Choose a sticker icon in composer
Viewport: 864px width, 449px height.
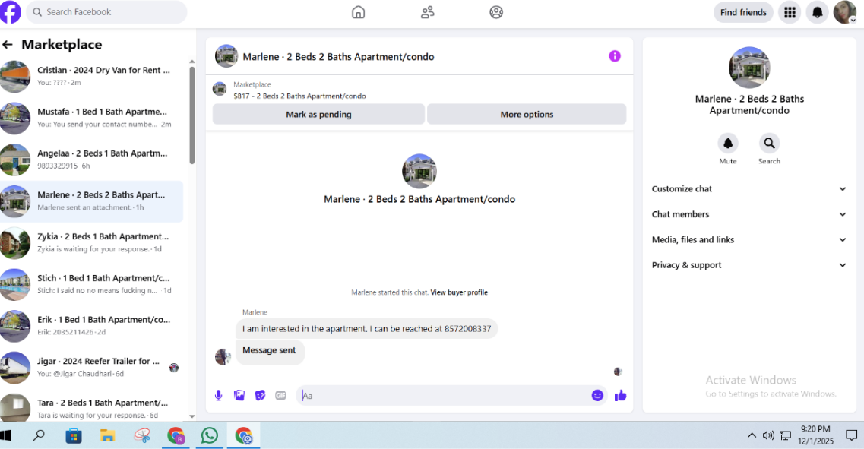pyautogui.click(x=260, y=396)
